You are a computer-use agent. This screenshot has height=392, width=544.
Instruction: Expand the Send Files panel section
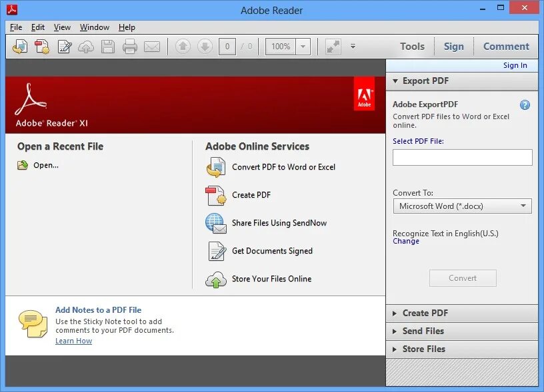coord(462,331)
